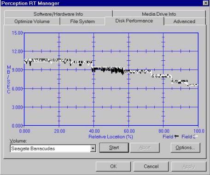Open the Media Drive Info tab
The width and height of the screenshot is (210, 175).
click(159, 14)
